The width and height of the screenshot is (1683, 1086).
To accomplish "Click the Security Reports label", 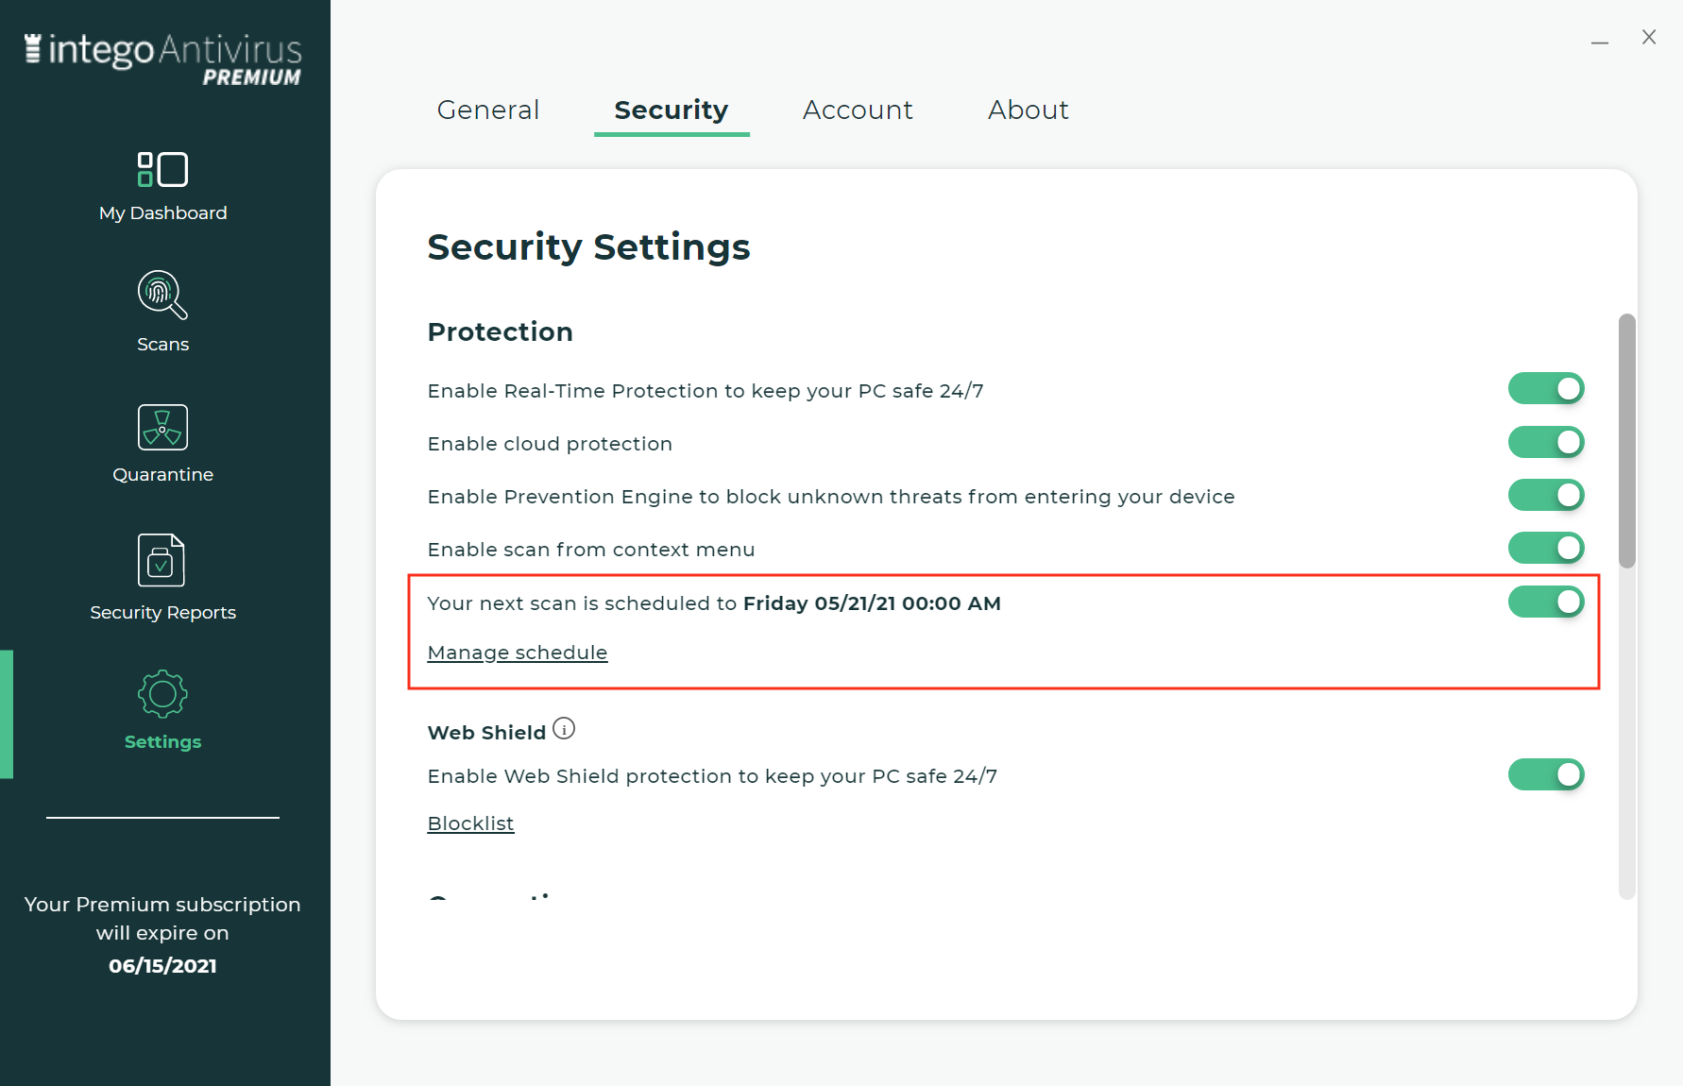I will [162, 613].
